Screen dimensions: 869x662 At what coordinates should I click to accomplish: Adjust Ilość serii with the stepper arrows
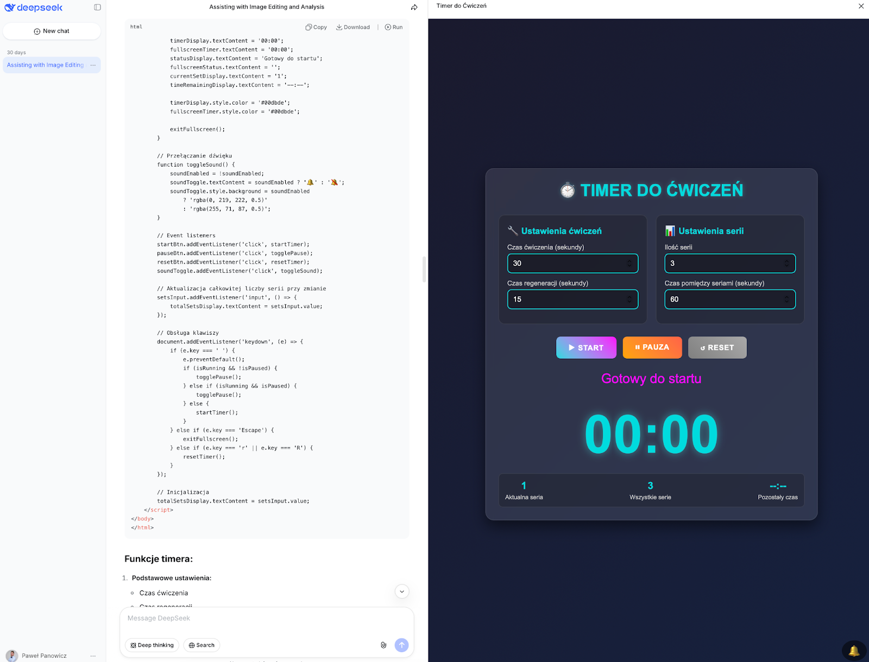(x=786, y=263)
